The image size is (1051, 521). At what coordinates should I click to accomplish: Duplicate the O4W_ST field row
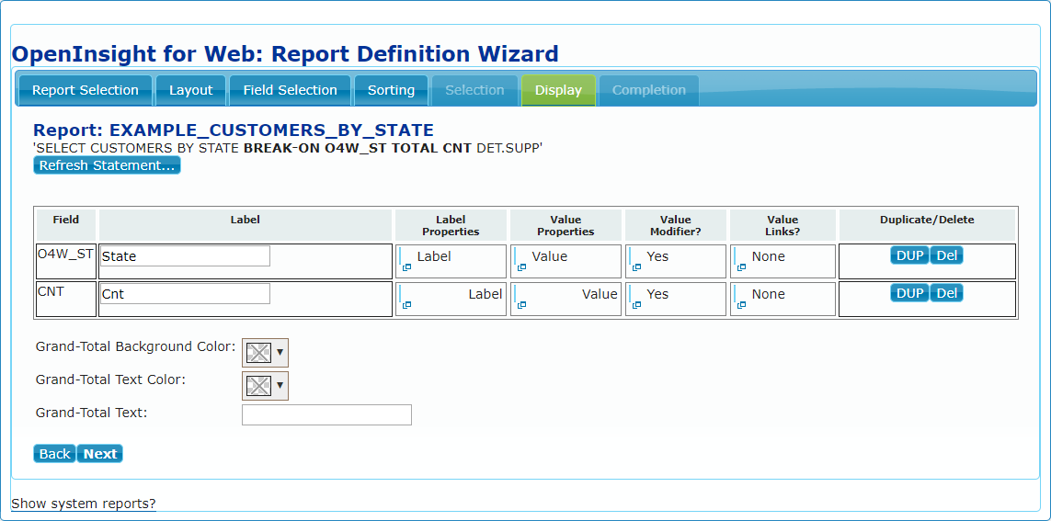(x=909, y=255)
